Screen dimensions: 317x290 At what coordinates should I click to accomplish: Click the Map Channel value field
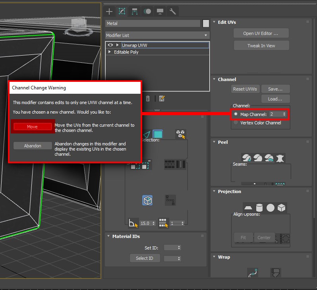(276, 114)
